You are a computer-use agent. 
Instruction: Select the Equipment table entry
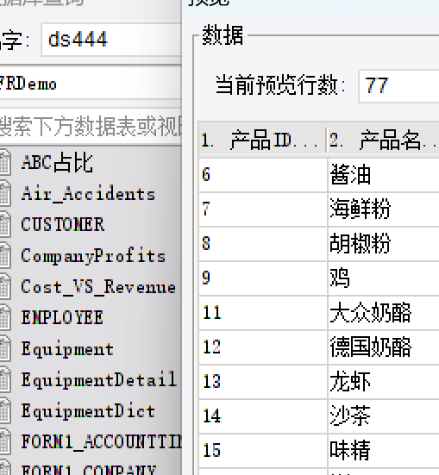[x=67, y=349]
